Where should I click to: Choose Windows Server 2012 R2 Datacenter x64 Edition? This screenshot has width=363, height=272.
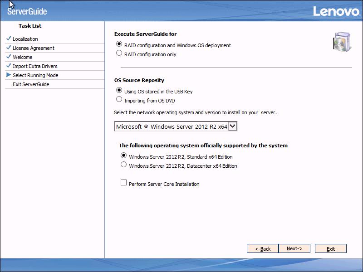[x=123, y=165]
